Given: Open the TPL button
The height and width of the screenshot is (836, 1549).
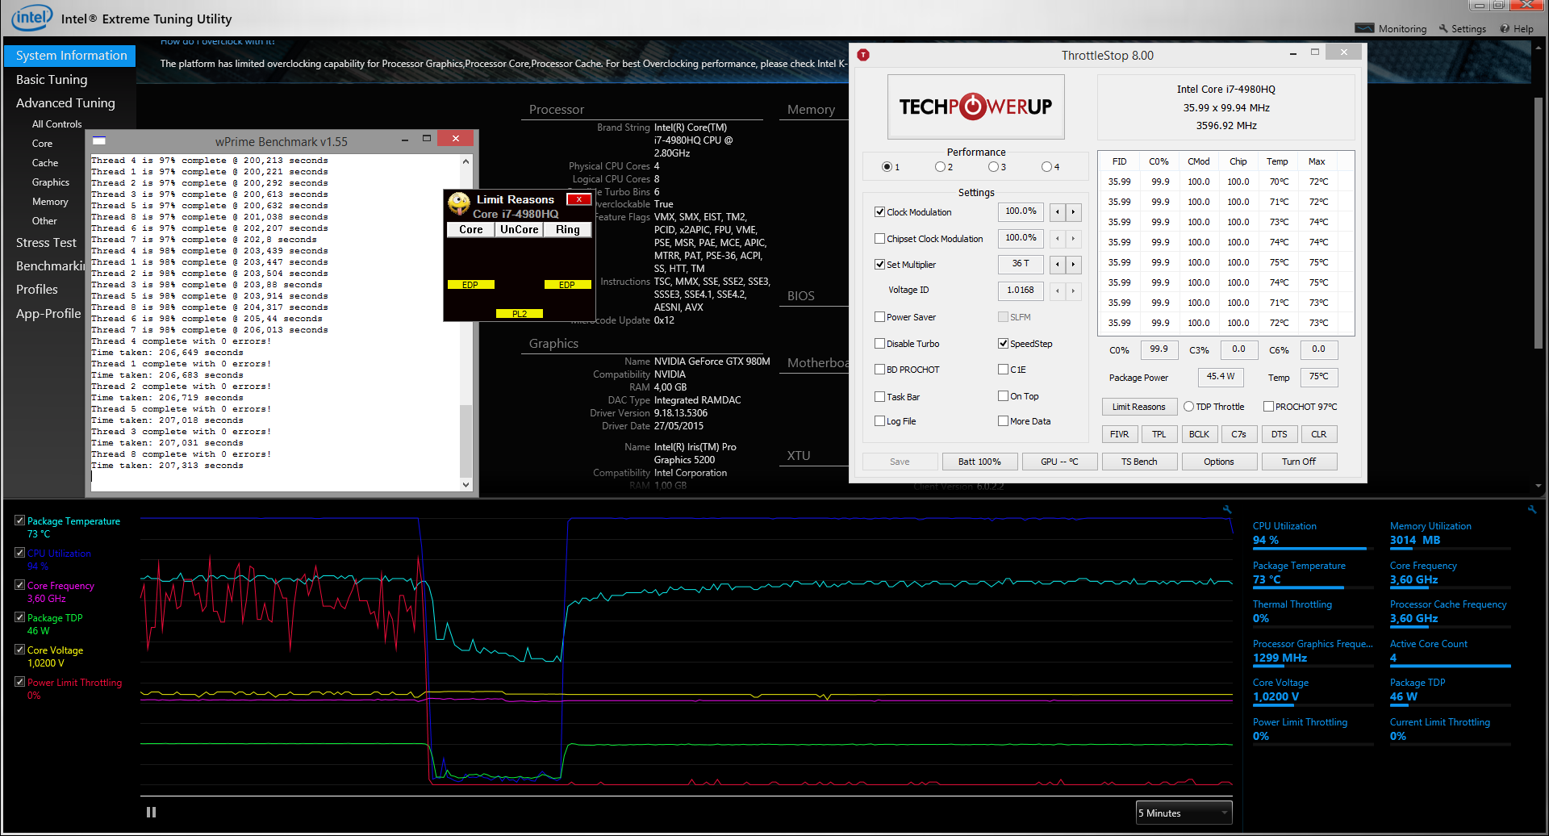Looking at the screenshot, I should 1159,434.
